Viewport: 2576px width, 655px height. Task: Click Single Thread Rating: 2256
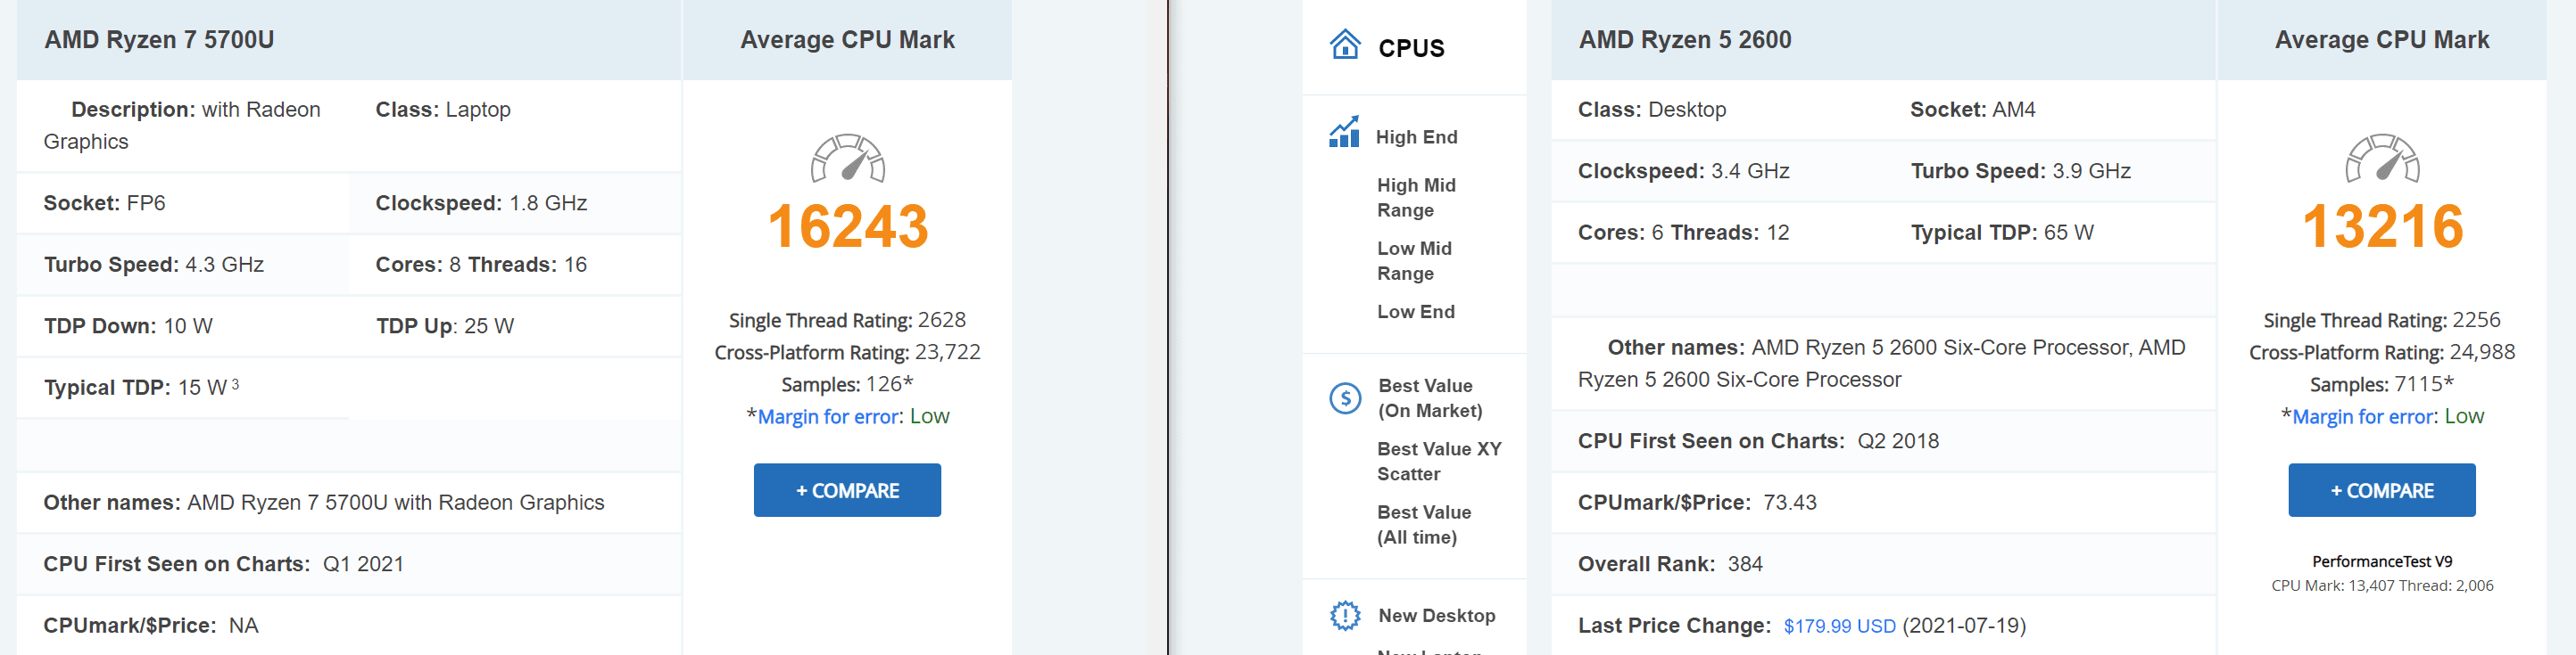(2382, 321)
